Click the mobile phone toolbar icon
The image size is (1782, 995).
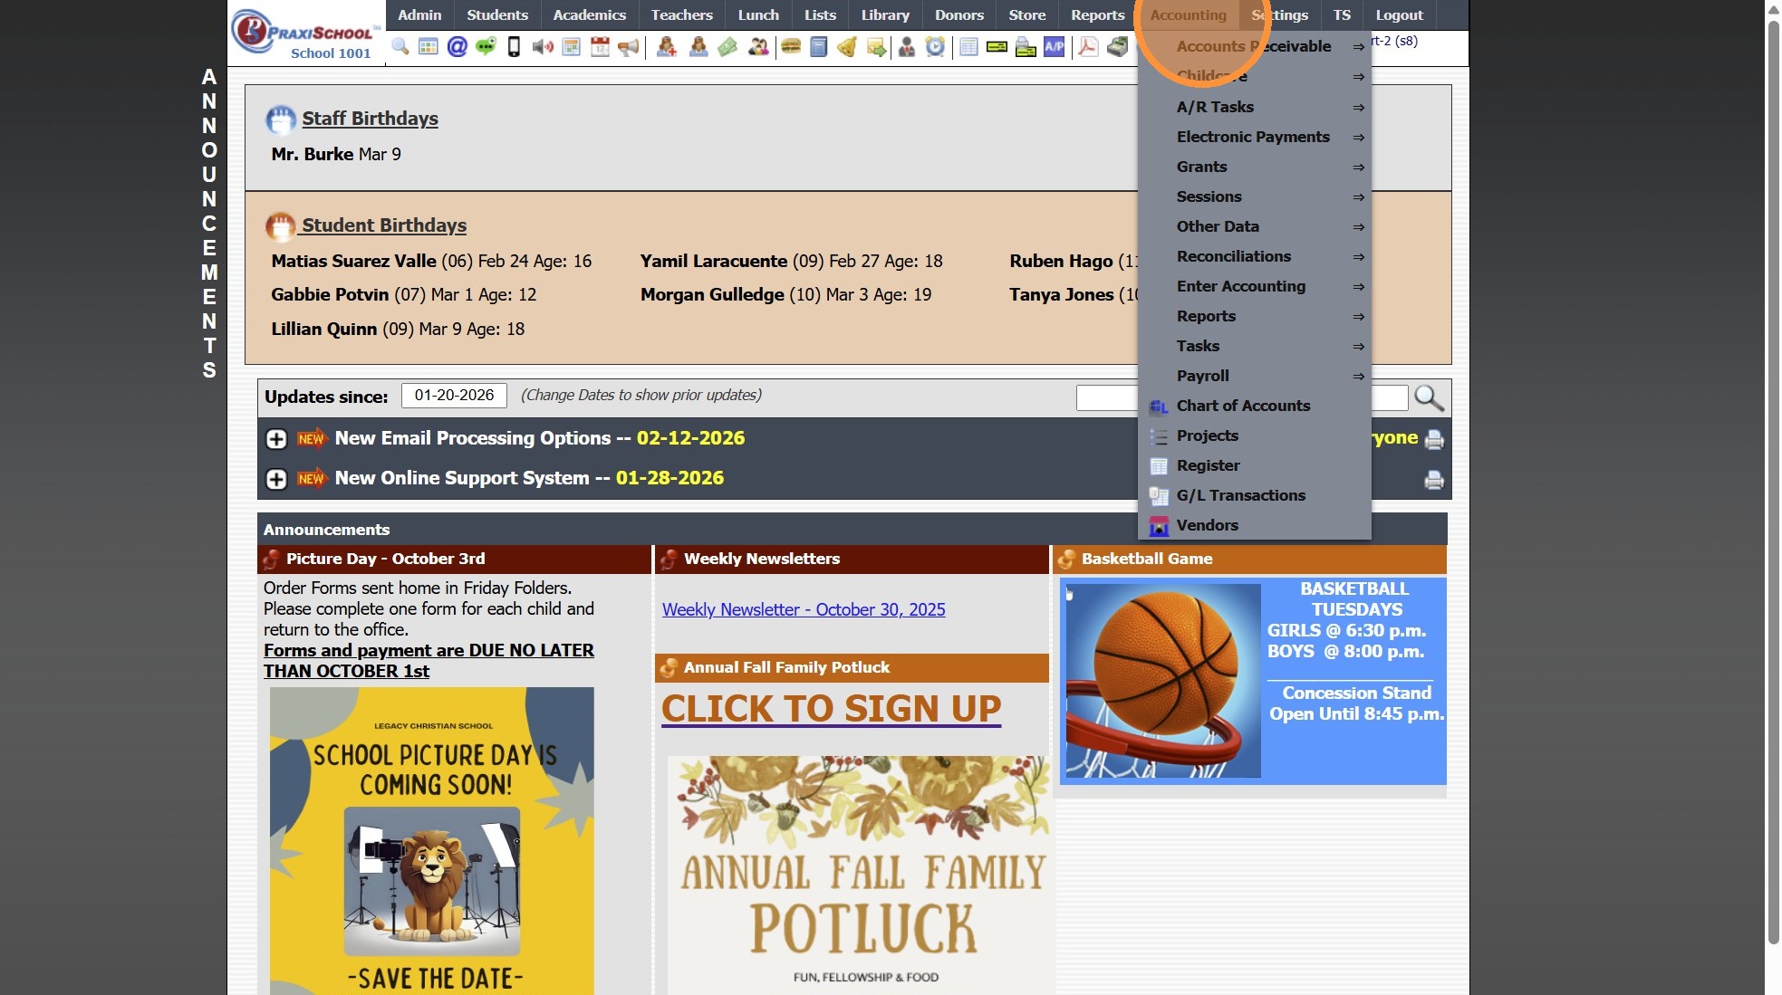[x=514, y=47]
